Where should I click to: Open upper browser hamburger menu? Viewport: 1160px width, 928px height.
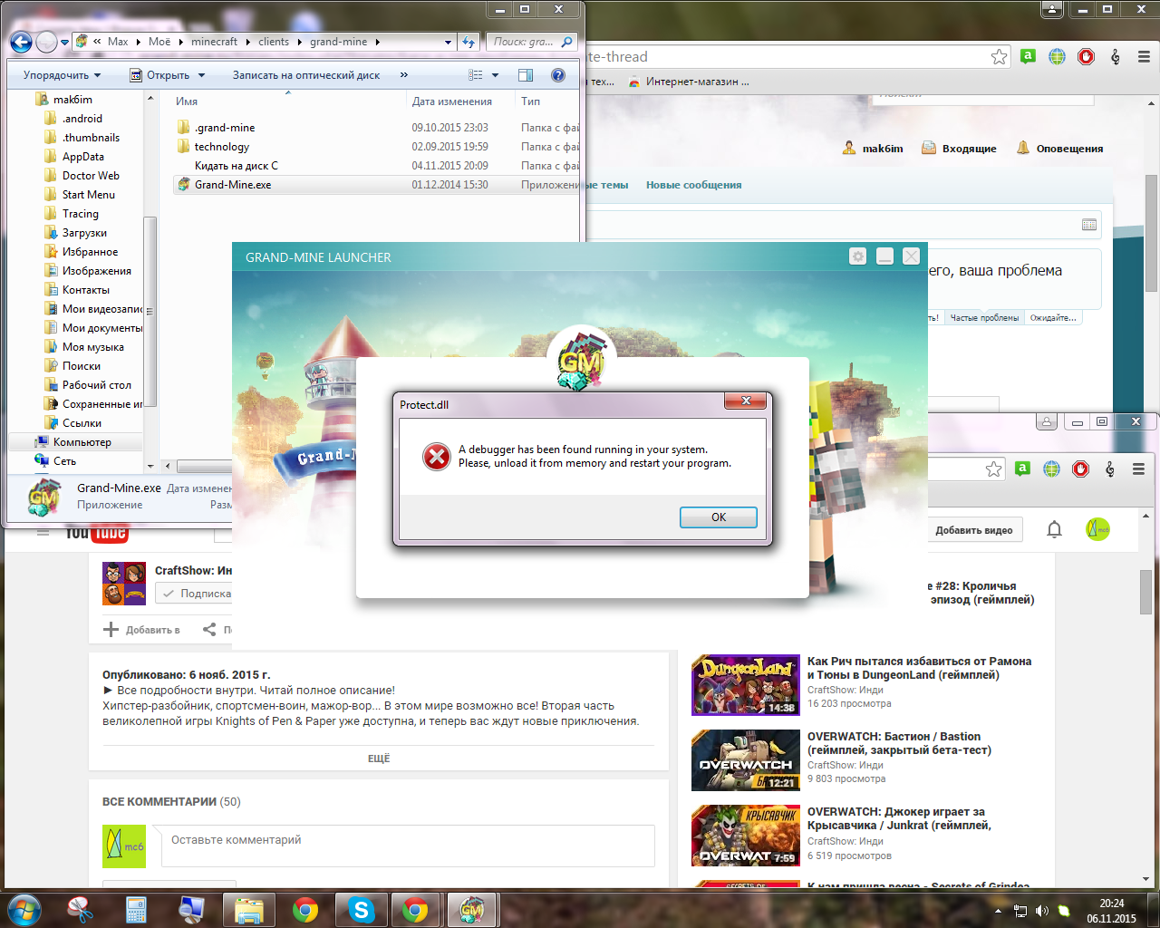tap(1144, 56)
